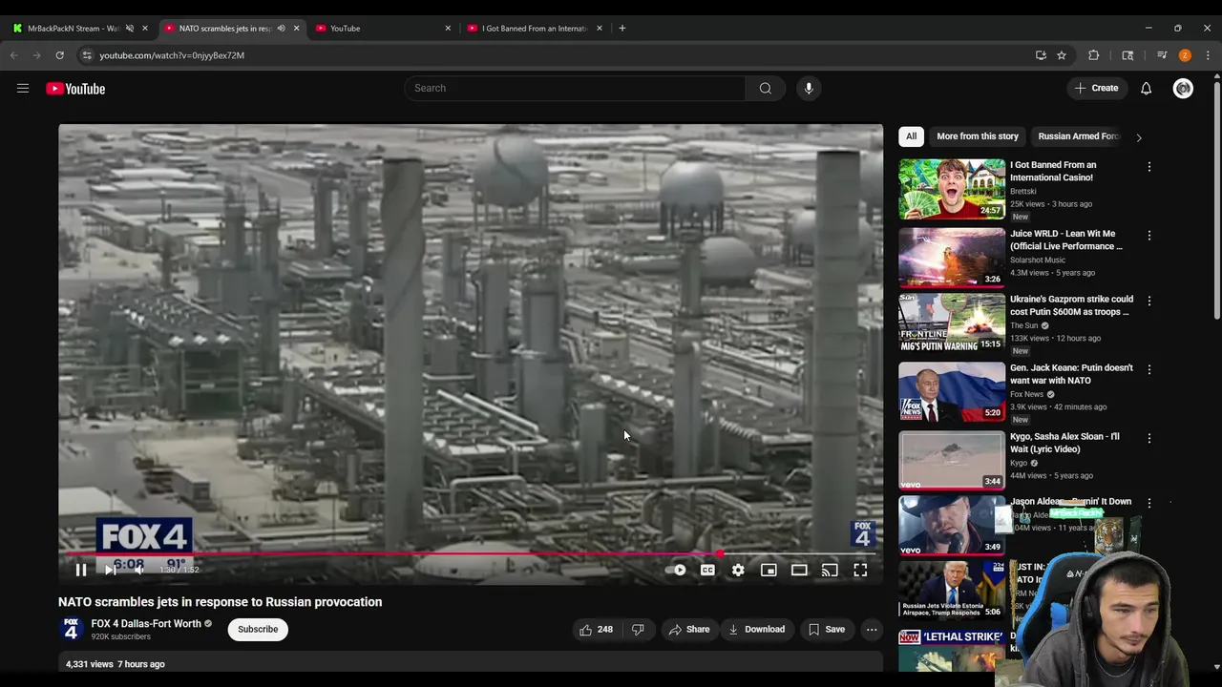Skip to next video
The width and height of the screenshot is (1222, 687).
tap(111, 570)
